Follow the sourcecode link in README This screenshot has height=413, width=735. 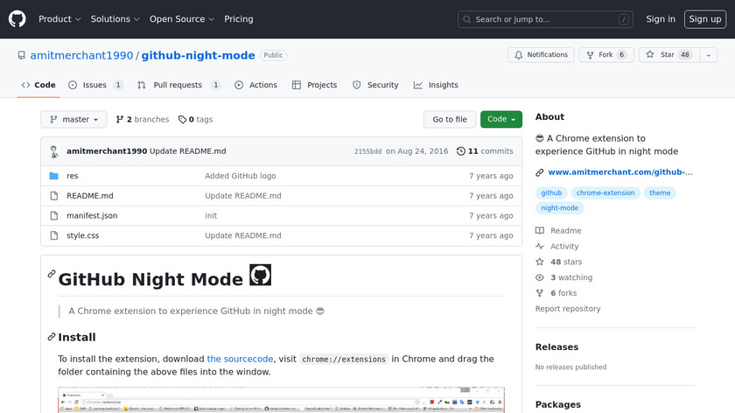pos(240,359)
